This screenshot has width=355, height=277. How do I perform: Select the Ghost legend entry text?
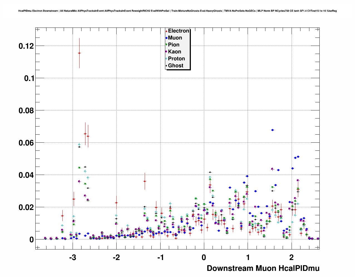[176, 66]
